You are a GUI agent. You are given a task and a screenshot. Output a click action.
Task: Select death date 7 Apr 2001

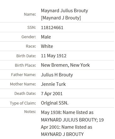click(x=52, y=94)
